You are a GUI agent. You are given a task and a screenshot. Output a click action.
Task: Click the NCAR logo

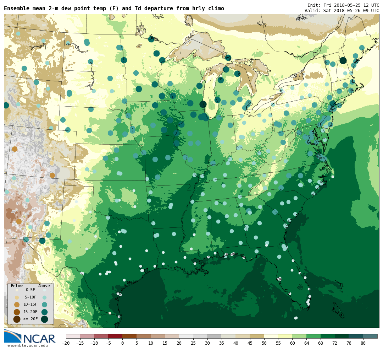(x=29, y=336)
